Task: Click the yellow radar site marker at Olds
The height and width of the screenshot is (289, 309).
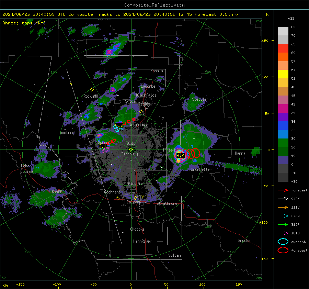Action: coord(131,150)
